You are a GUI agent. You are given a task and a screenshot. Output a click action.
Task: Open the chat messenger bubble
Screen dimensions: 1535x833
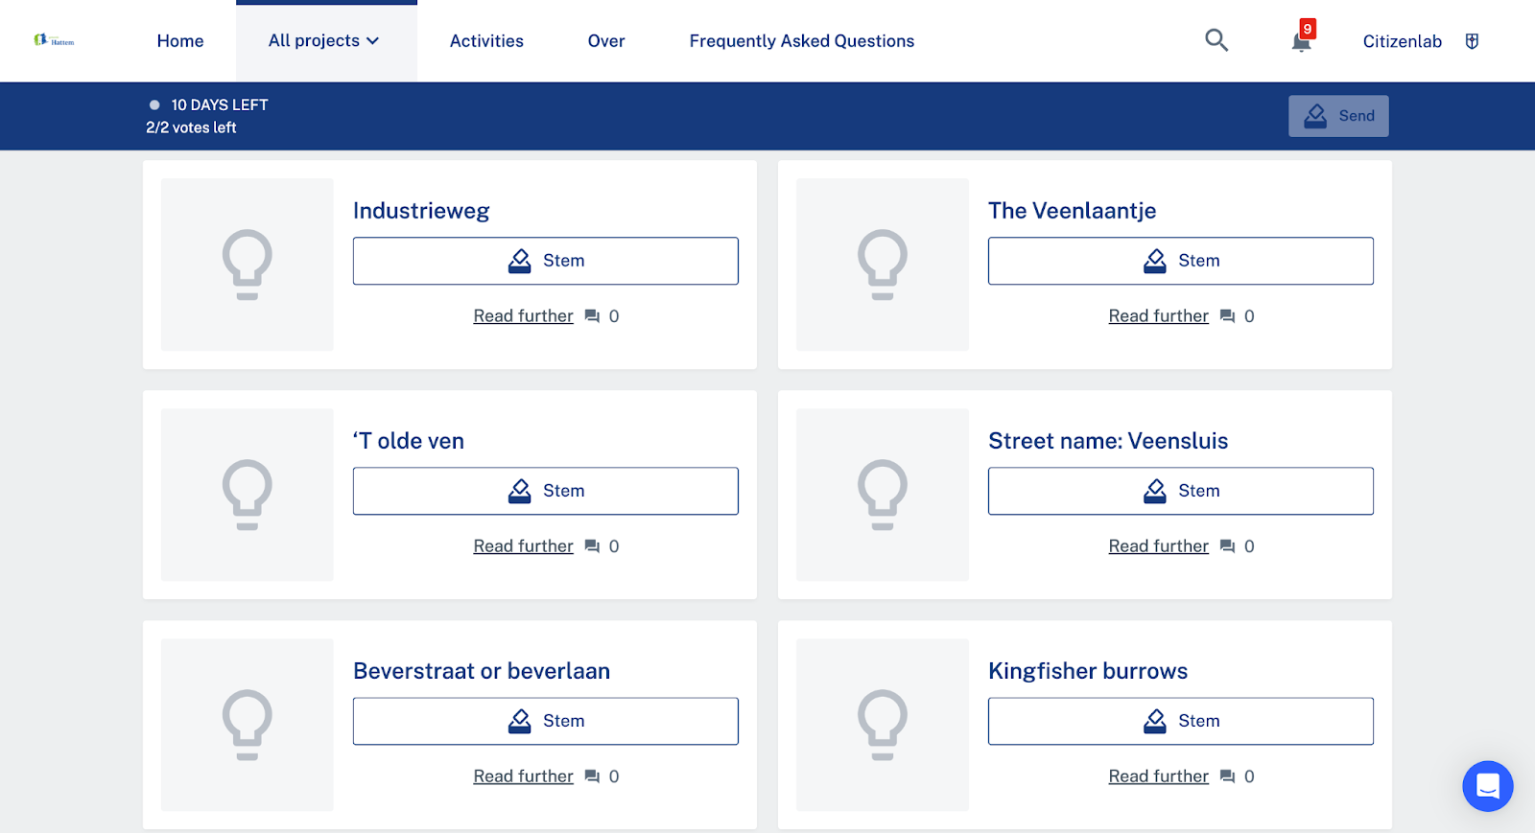coord(1487,786)
